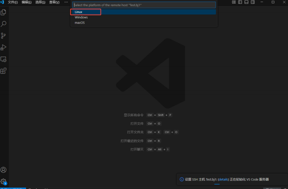
Task: Focus the platform selection input field
Action: tap(144, 5)
